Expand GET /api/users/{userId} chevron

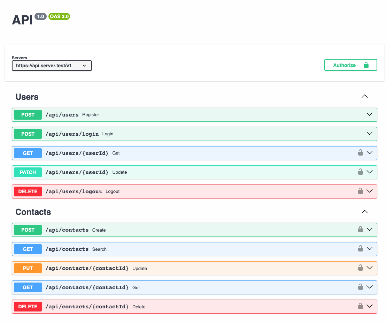(370, 153)
